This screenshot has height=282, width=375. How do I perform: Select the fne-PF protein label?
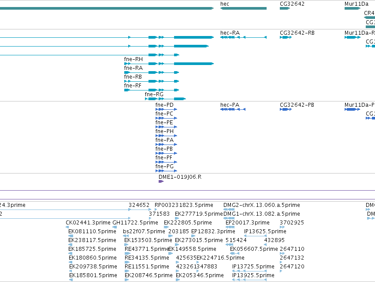tap(163, 158)
